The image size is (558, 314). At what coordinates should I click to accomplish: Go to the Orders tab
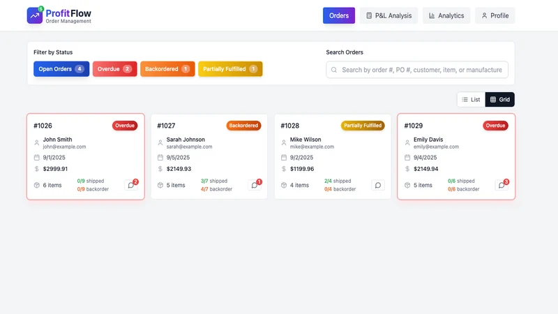click(339, 15)
